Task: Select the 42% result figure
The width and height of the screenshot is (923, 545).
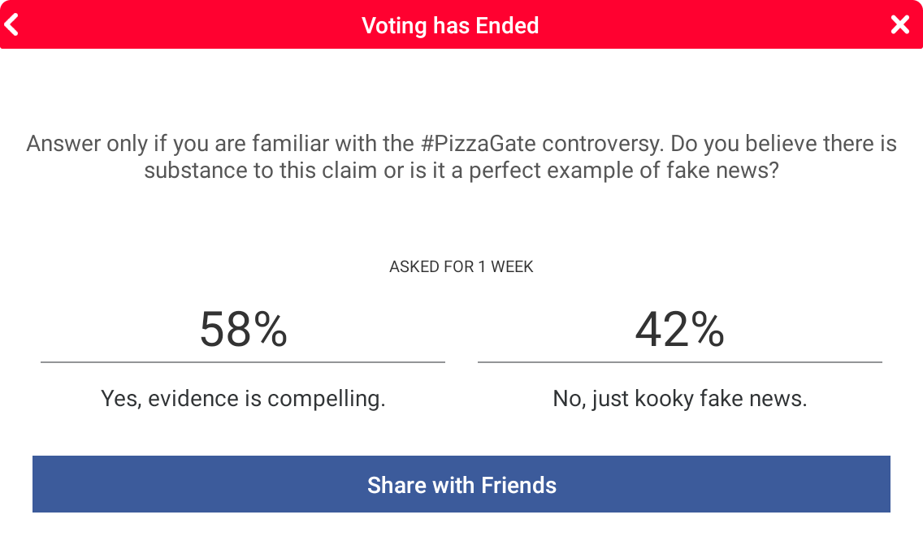Action: [x=679, y=330]
